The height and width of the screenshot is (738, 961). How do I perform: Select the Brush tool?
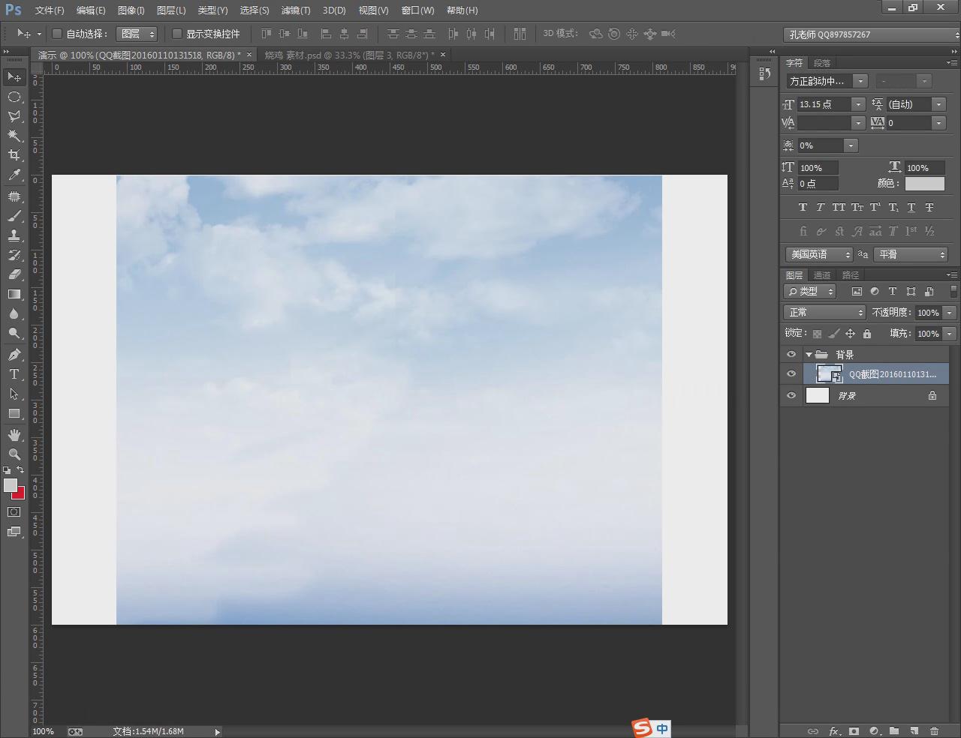14,216
